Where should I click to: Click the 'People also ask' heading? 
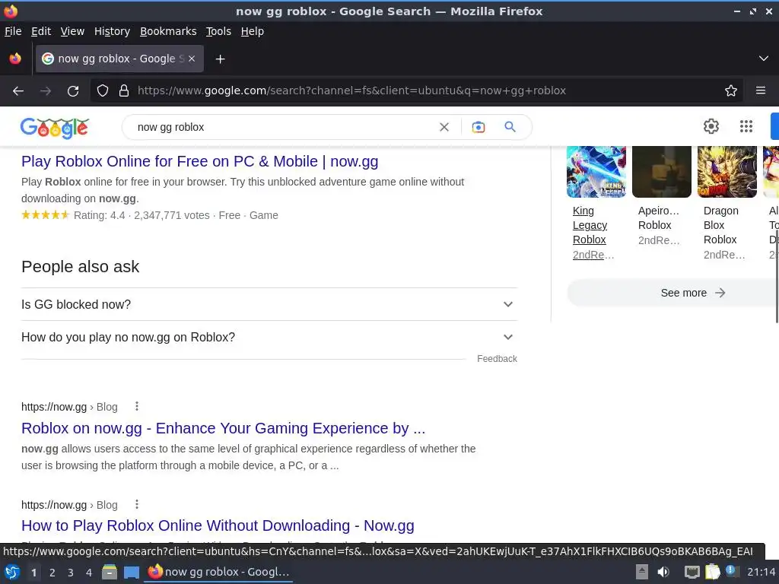(81, 267)
